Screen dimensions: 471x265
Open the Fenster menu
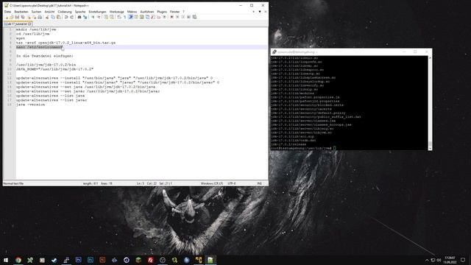click(174, 12)
